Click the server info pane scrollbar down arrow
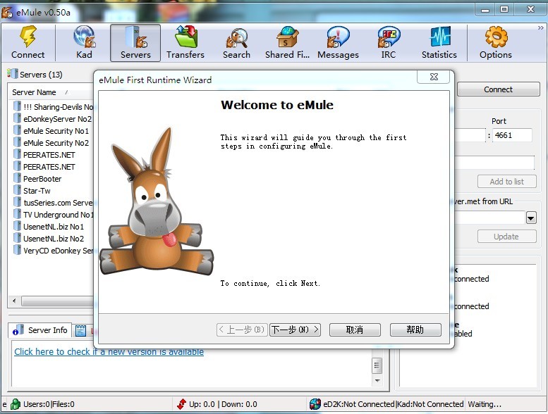This screenshot has height=414, width=548. point(377,380)
